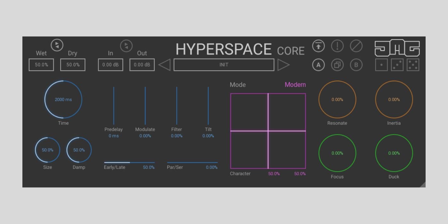Click the one-dot dice randomize icon

(x=381, y=65)
